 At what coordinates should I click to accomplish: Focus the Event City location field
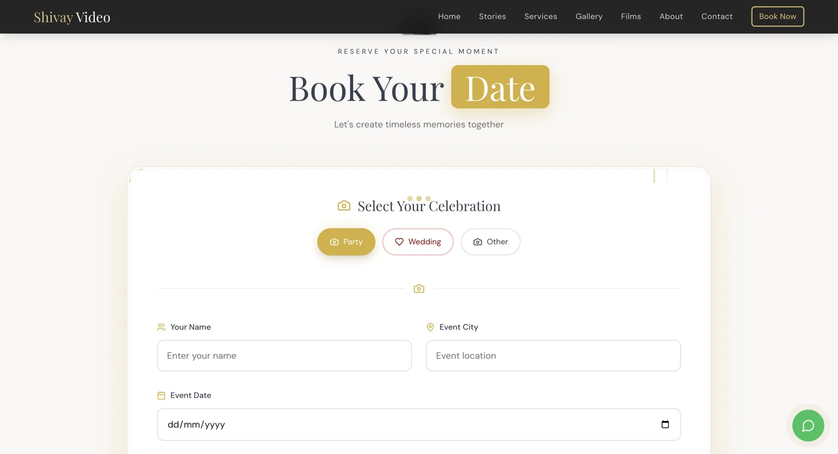click(554, 356)
